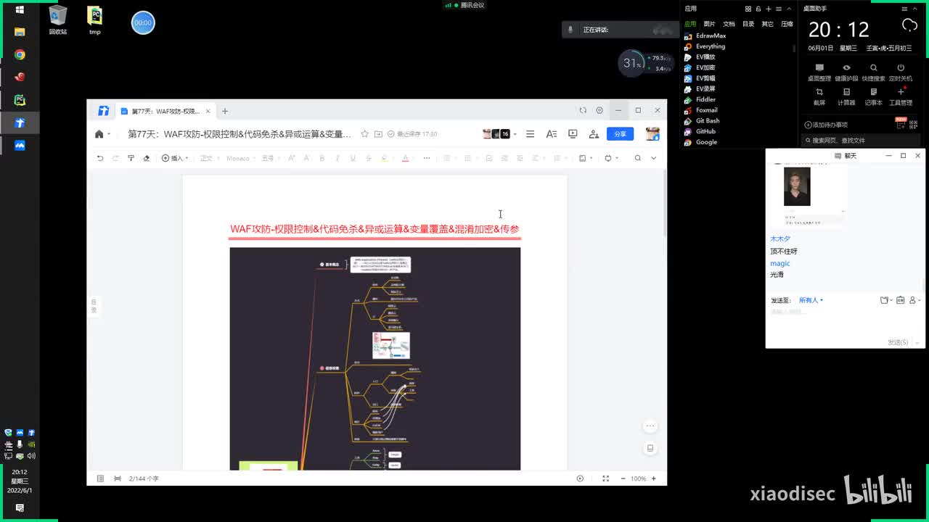Open the 插入 insert dropdown

tap(175, 158)
